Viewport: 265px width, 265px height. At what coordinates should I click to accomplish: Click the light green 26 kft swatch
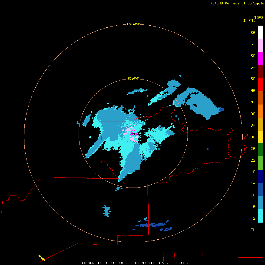pyautogui.click(x=260, y=163)
